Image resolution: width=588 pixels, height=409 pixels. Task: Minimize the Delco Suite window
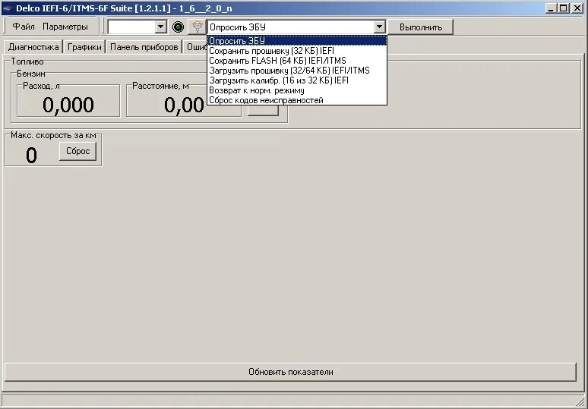(551, 8)
